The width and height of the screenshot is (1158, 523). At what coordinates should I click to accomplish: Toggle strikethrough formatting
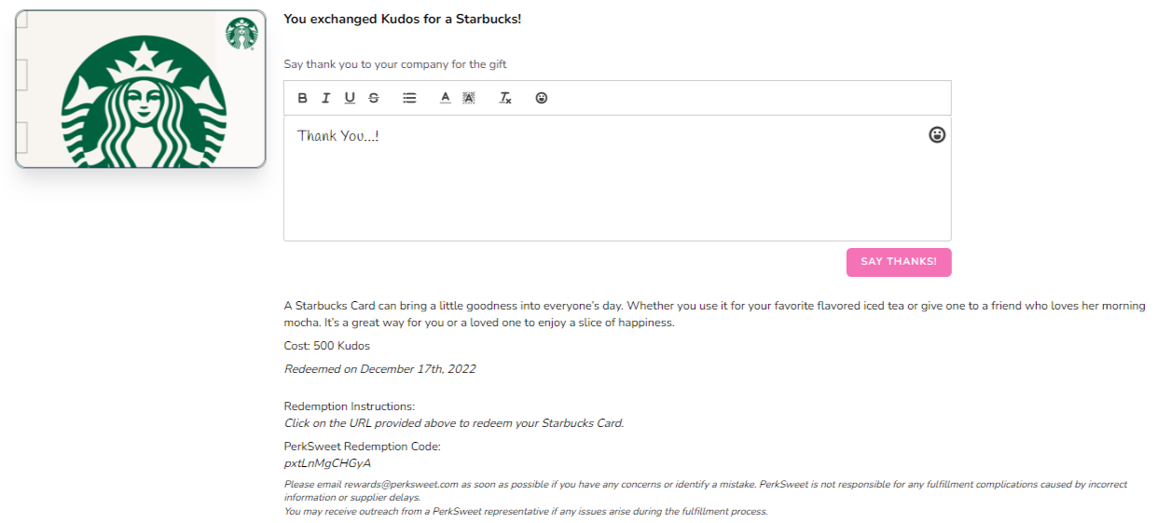pyautogui.click(x=374, y=98)
